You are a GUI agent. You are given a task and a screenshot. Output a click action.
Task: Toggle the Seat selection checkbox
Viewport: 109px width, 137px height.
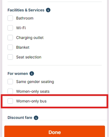coord(10,57)
